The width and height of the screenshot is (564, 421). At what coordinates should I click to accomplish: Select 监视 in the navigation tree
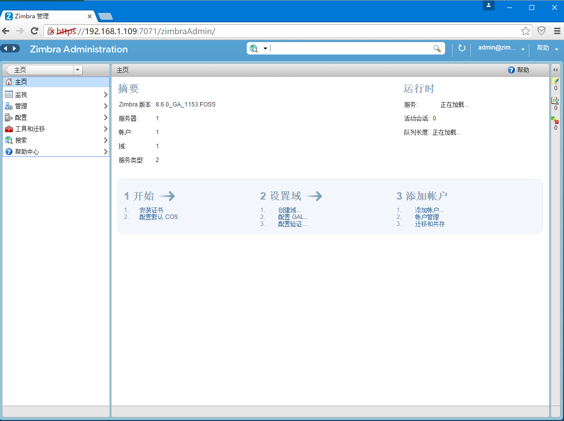56,95
